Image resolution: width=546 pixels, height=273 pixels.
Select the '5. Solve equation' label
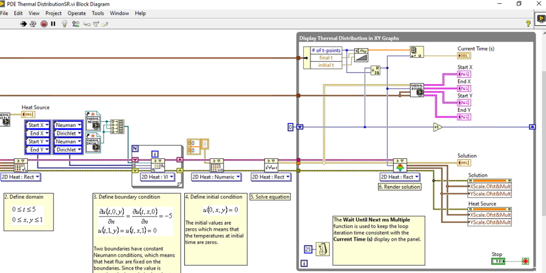tap(270, 197)
